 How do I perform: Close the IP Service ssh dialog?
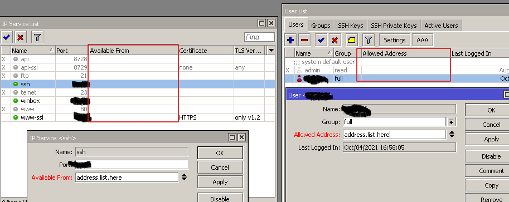[241, 137]
